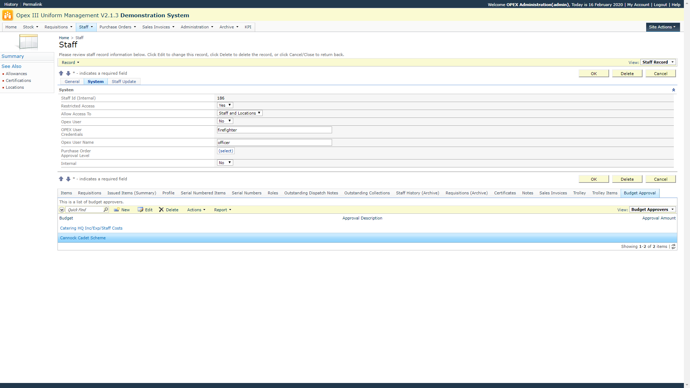Click the Opex User Name input field
The width and height of the screenshot is (690, 388).
tap(274, 143)
